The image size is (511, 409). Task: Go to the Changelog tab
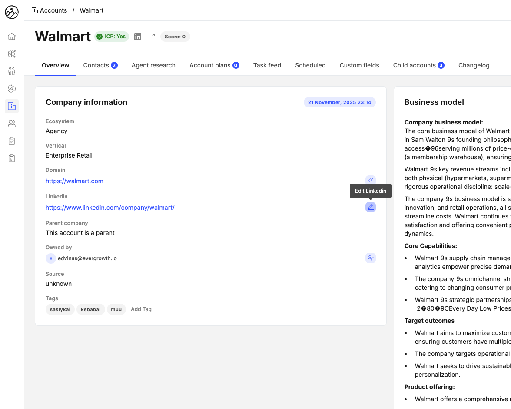click(474, 65)
